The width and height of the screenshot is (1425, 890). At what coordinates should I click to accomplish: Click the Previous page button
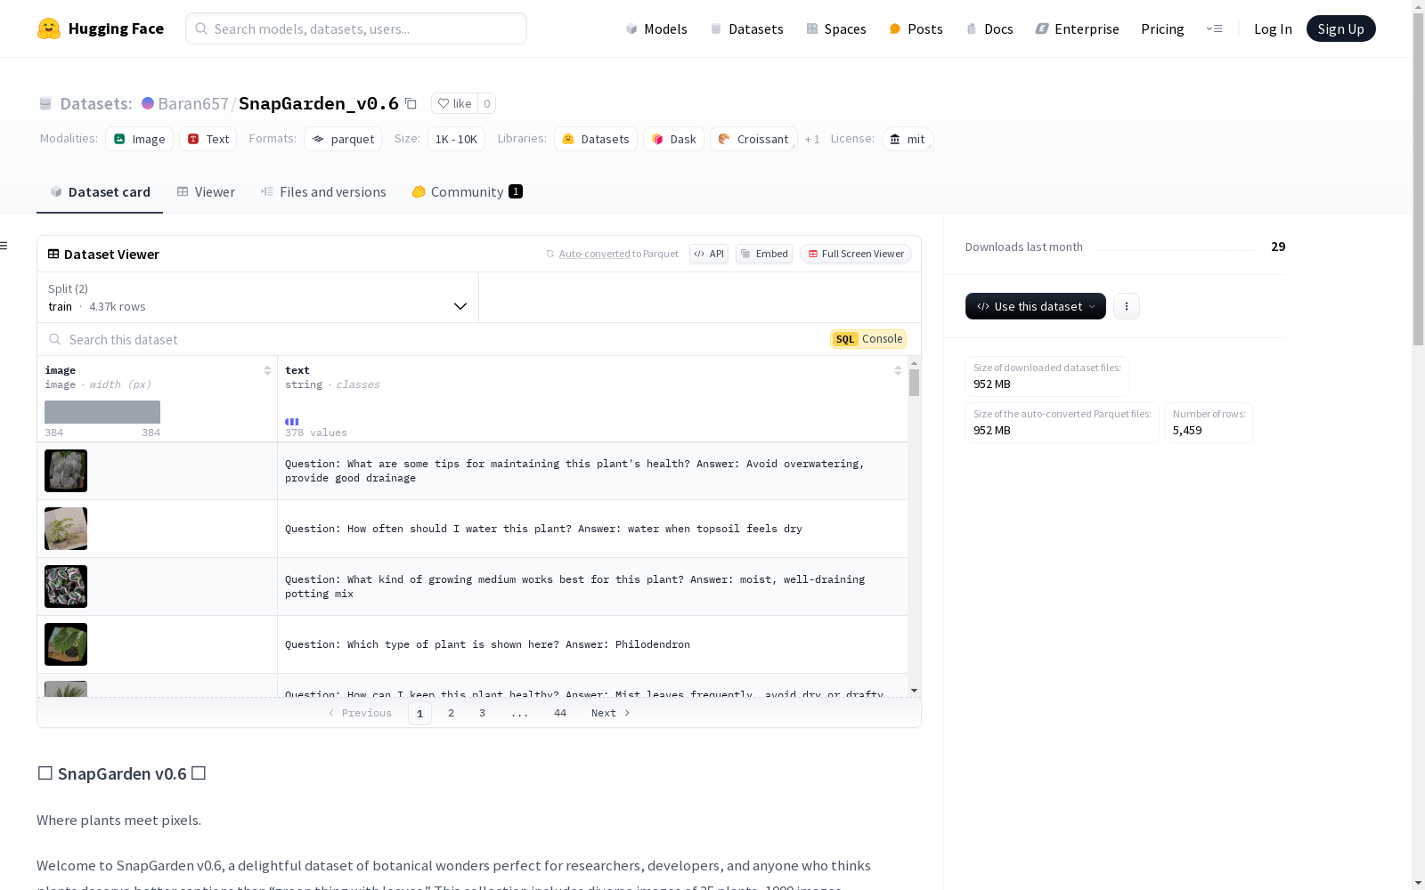pos(360,713)
